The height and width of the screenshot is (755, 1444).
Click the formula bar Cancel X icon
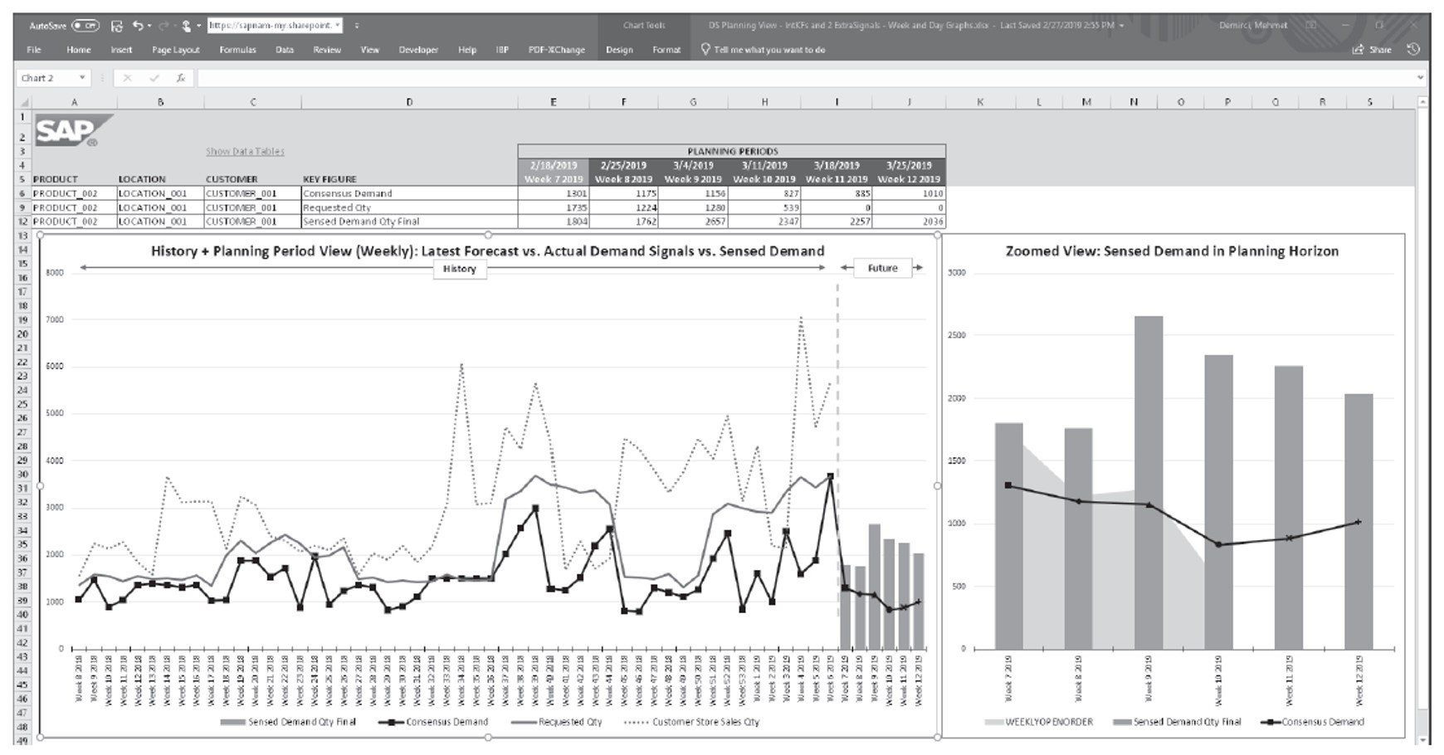click(127, 78)
